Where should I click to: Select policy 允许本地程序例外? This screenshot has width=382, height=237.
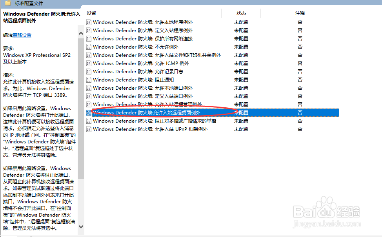(x=143, y=22)
